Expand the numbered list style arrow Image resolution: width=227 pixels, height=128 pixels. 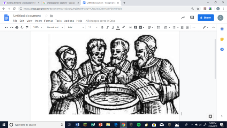click(x=170, y=27)
